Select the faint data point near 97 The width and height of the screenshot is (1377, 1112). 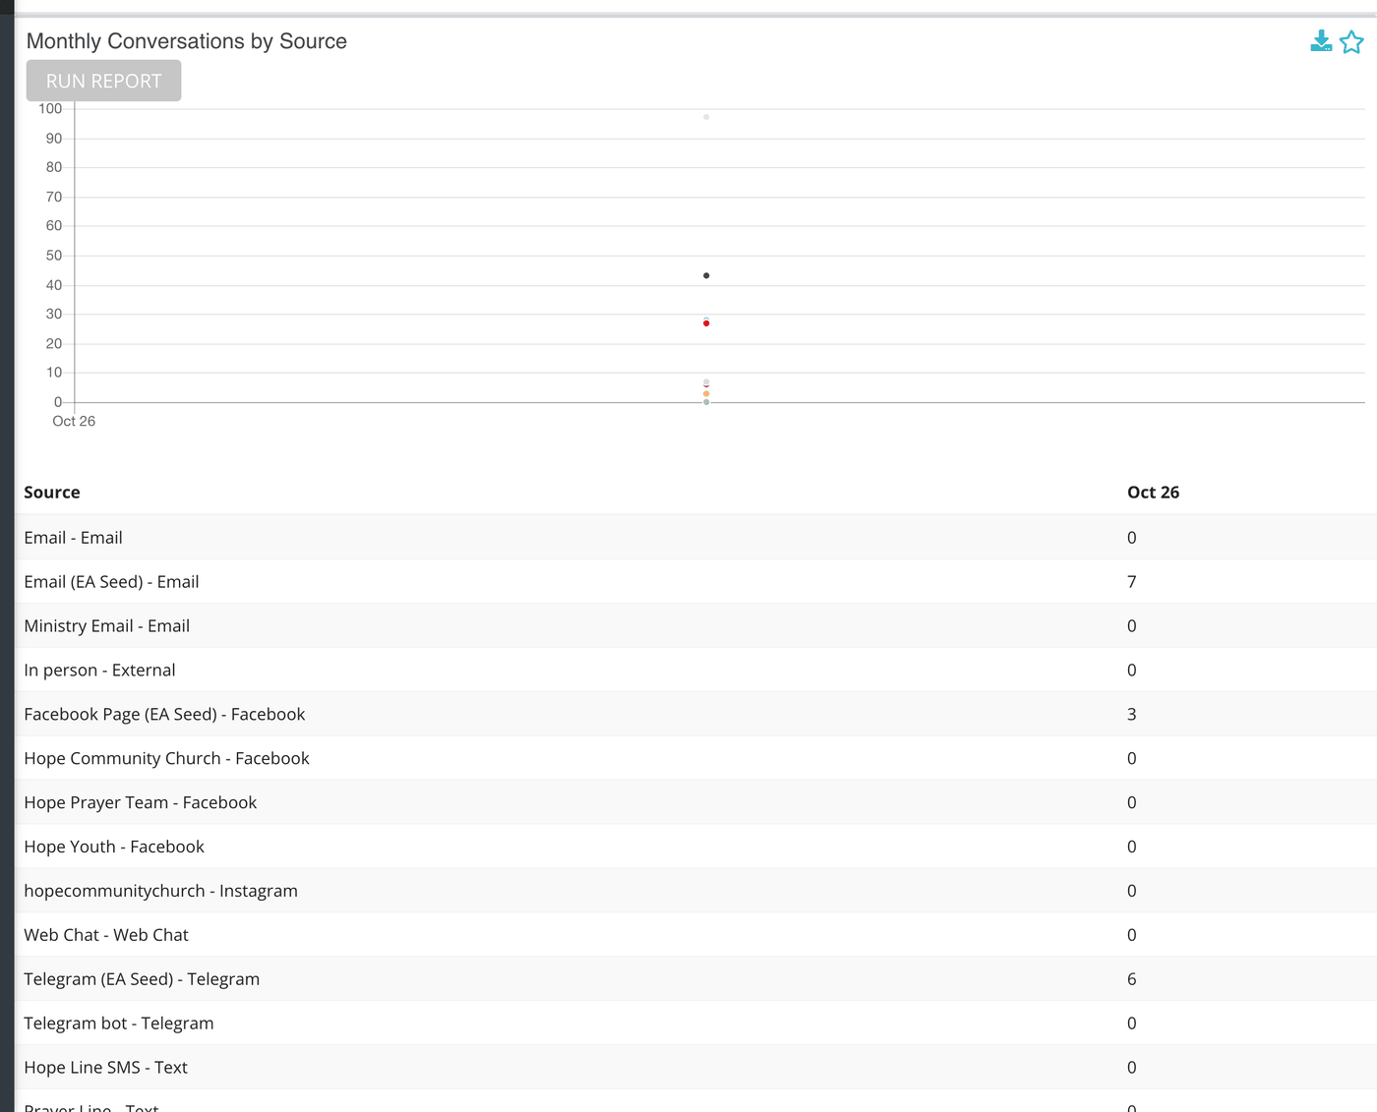click(706, 117)
